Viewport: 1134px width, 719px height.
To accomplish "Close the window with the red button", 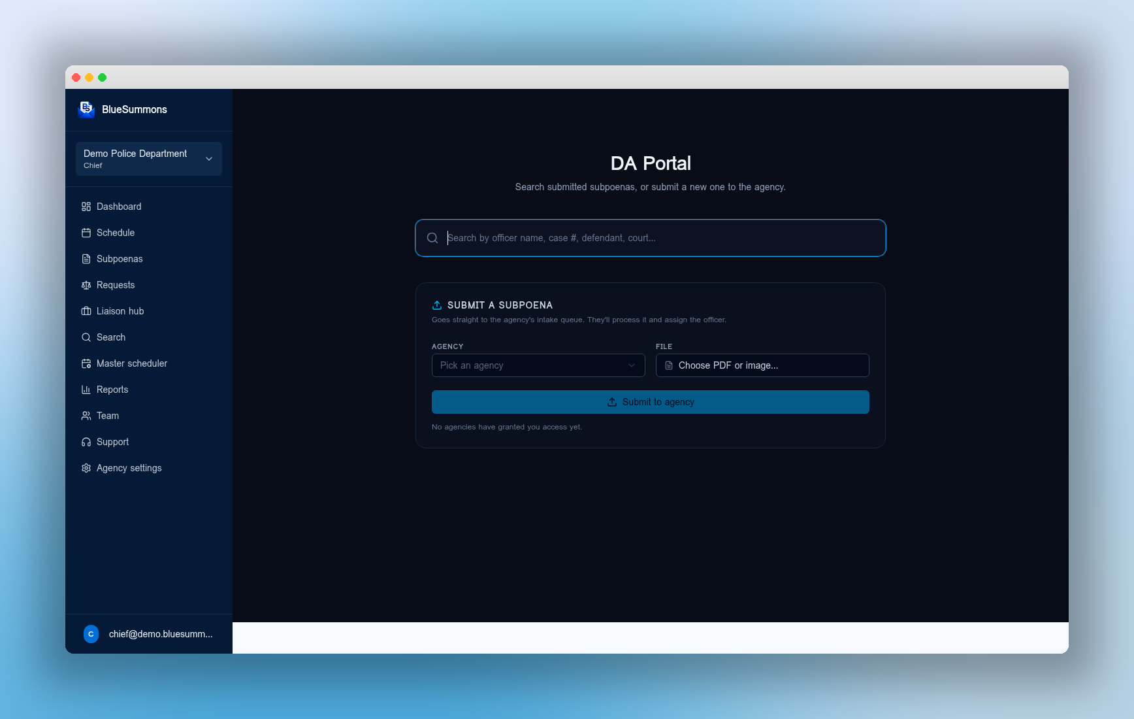I will pos(76,77).
